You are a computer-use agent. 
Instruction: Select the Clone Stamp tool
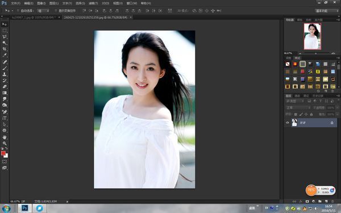coord(5,74)
